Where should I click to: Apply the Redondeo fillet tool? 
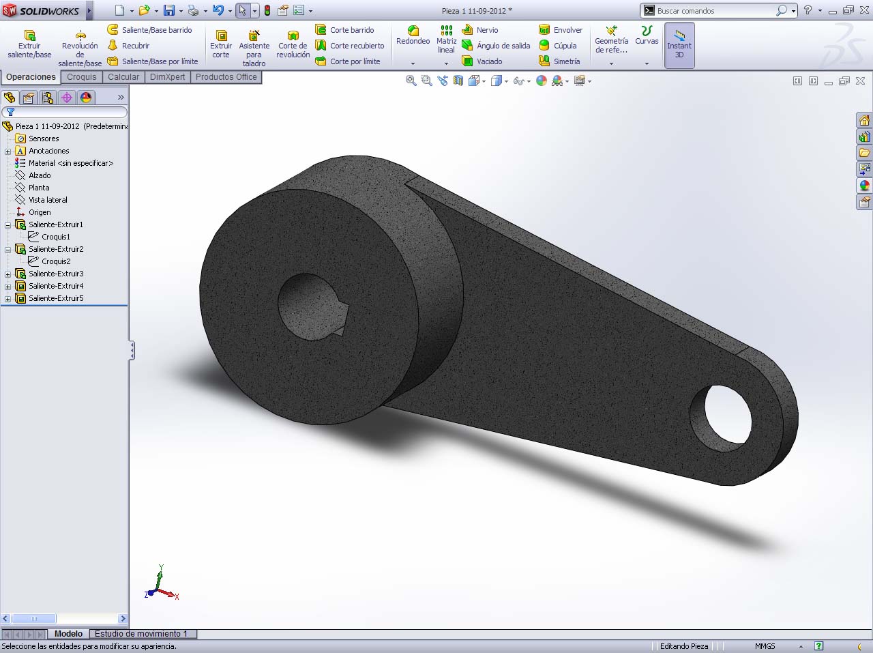tap(413, 35)
